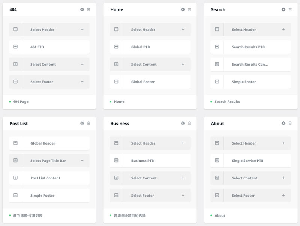Open the Global Header in Post List

coord(49,143)
